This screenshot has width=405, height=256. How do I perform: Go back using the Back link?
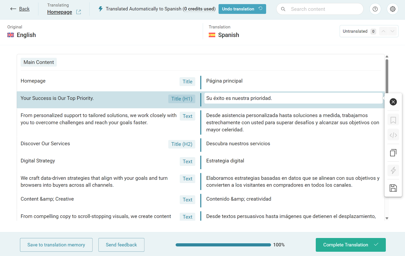[x=20, y=9]
